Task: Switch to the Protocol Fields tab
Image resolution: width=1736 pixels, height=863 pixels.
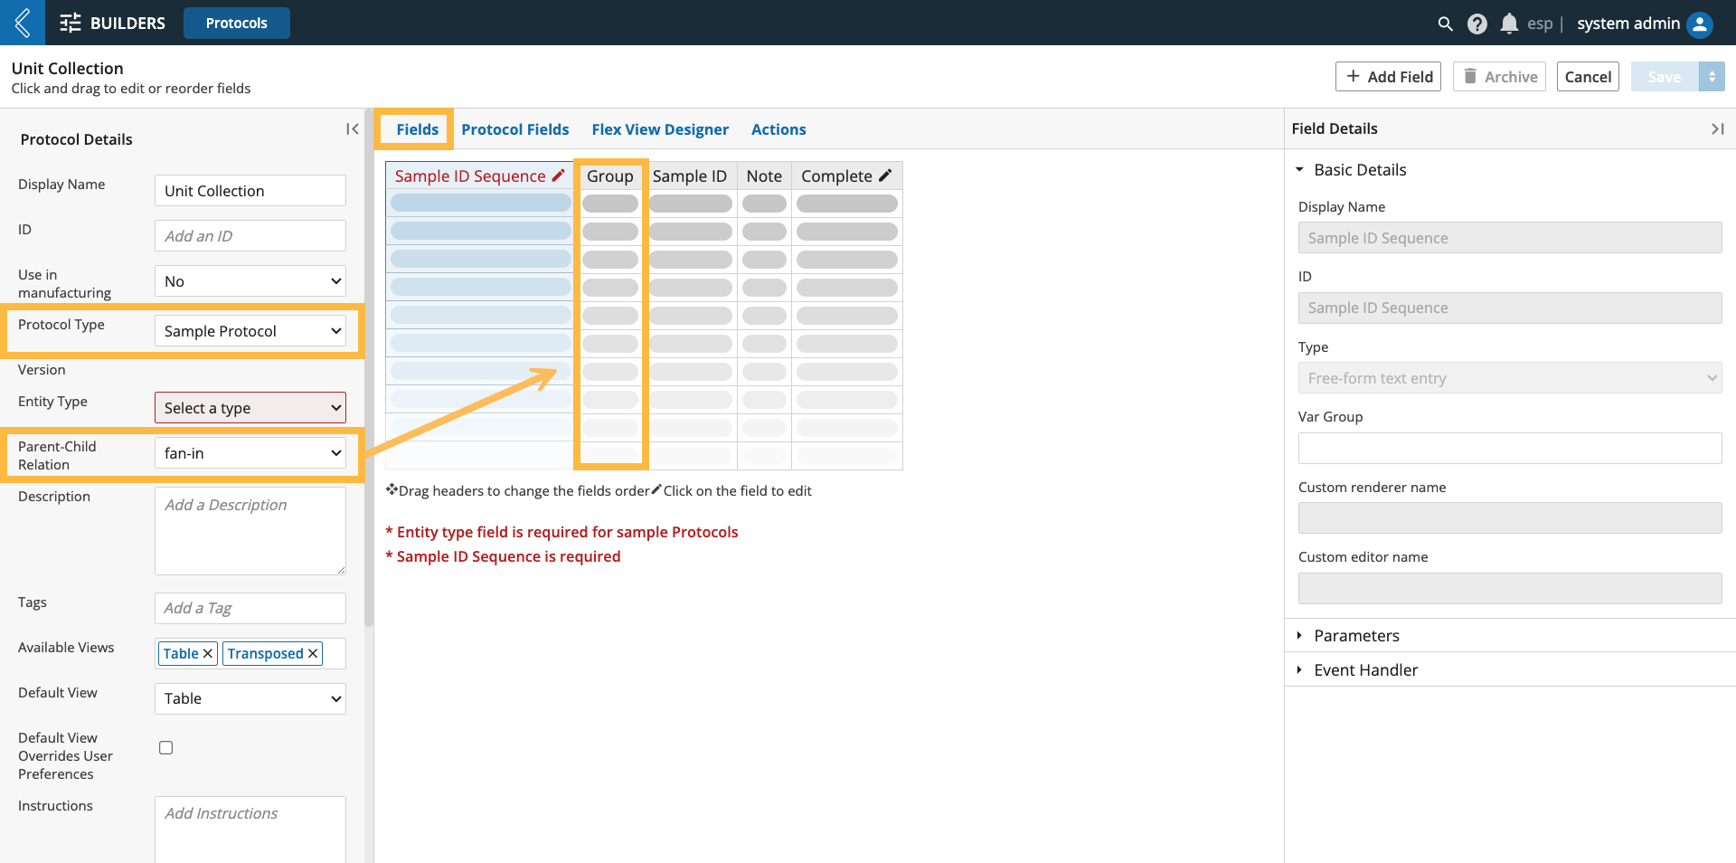Action: point(515,129)
